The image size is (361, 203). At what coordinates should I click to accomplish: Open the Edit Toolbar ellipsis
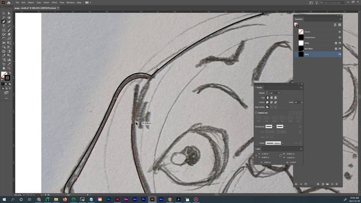(x=6, y=98)
